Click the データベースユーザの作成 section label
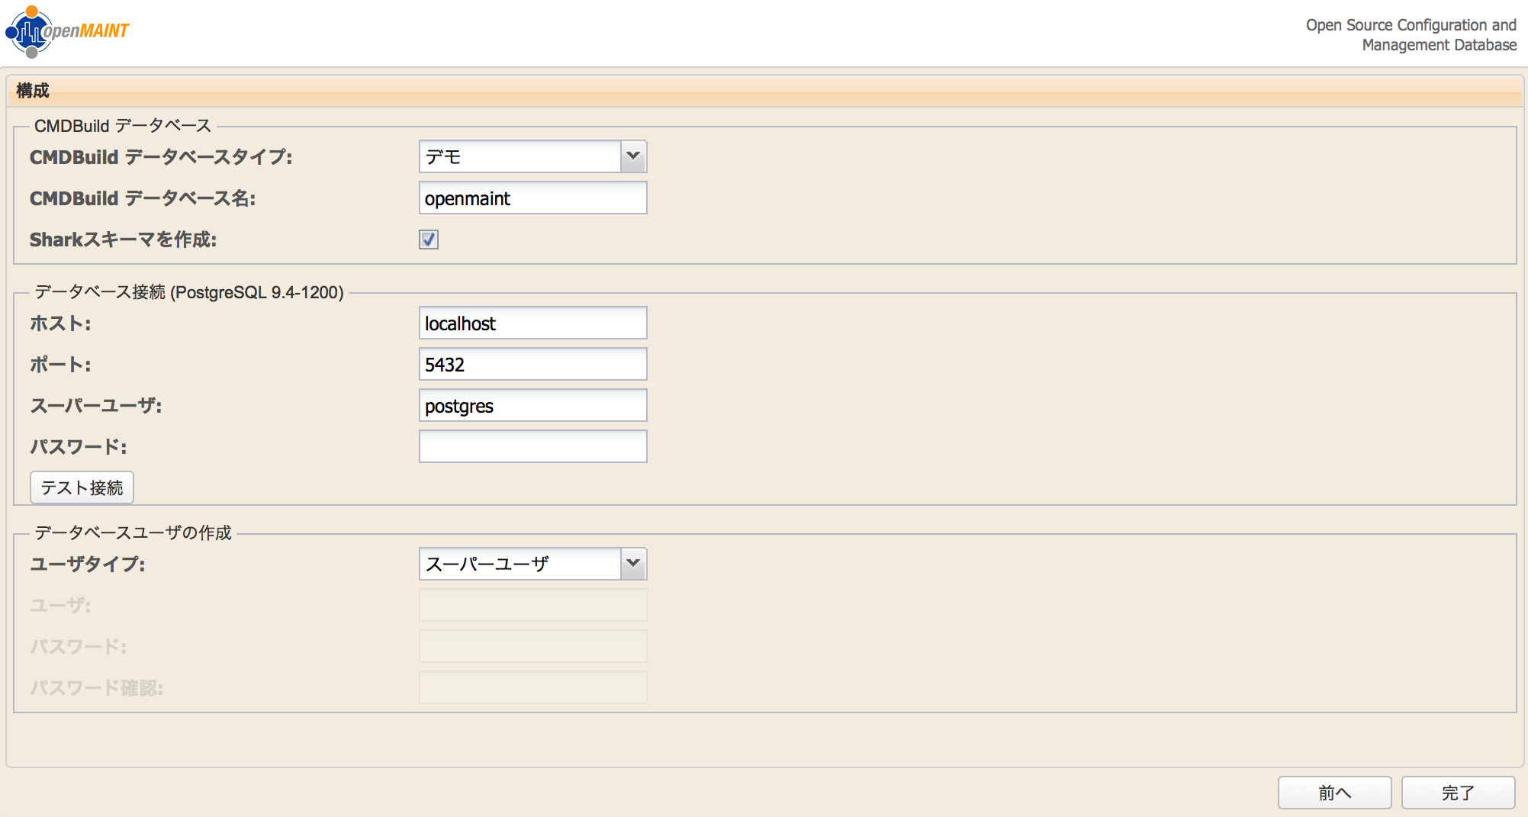This screenshot has height=817, width=1528. click(x=132, y=532)
